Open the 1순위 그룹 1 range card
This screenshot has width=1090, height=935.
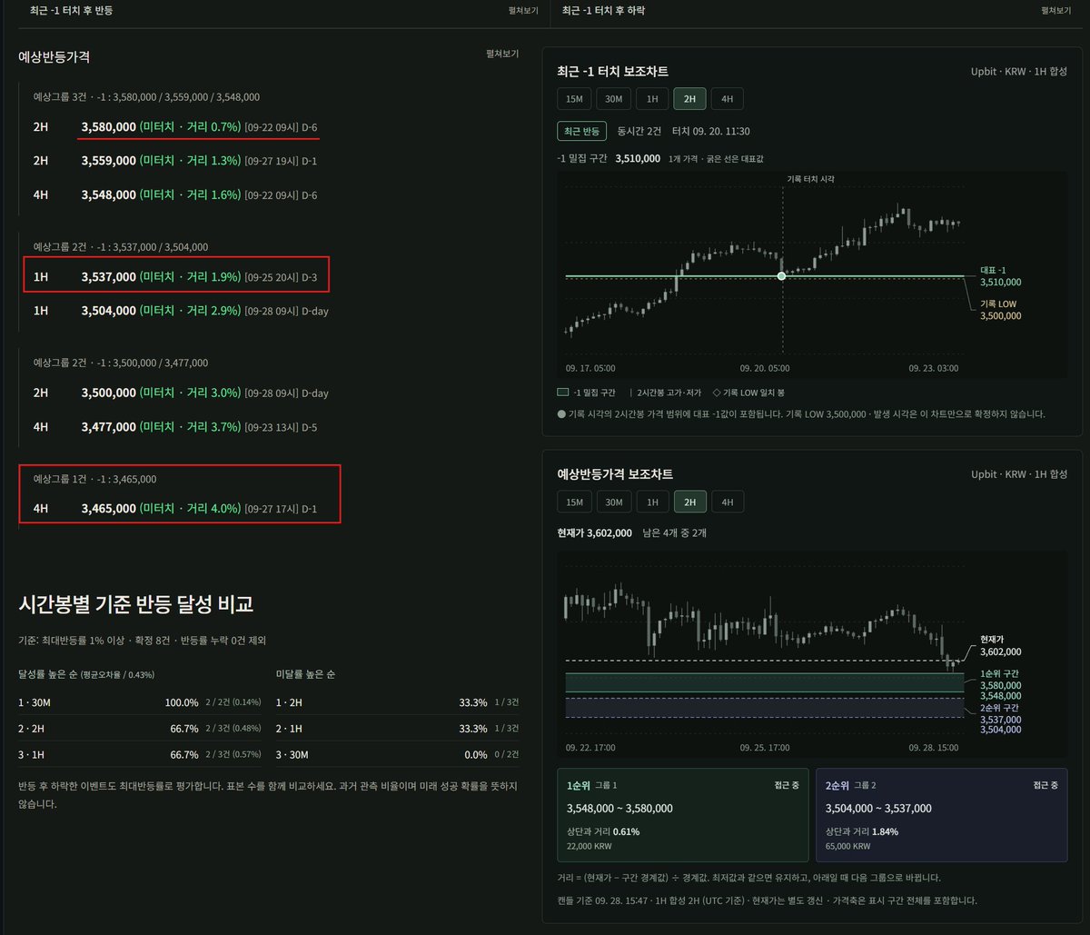[x=682, y=815]
